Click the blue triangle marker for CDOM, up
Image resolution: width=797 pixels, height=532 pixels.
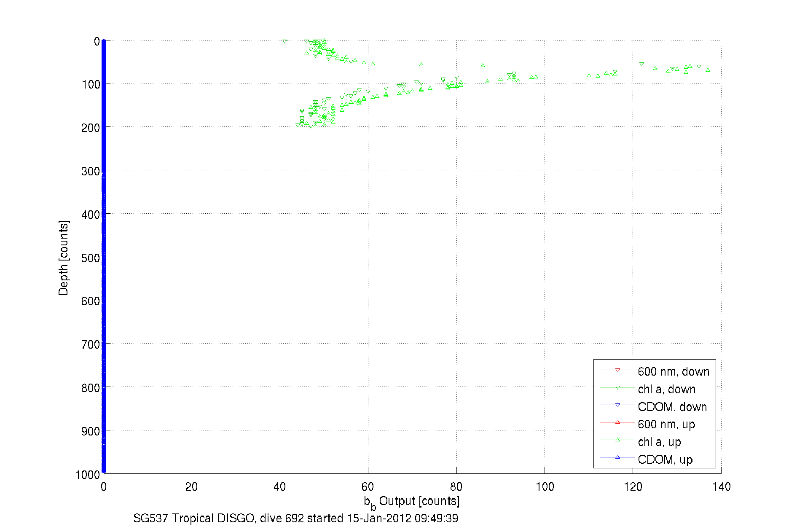617,457
